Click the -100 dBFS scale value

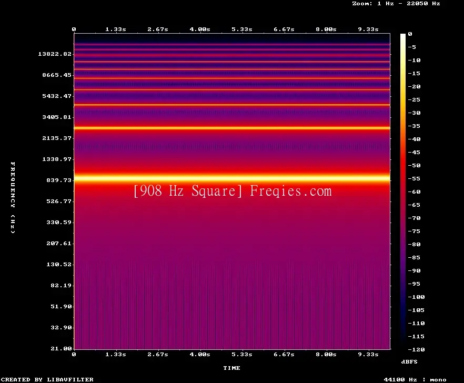click(416, 297)
